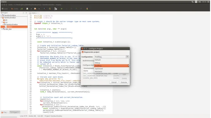Collapse the fannkuchredux target under src

pyautogui.click(x=3, y=24)
